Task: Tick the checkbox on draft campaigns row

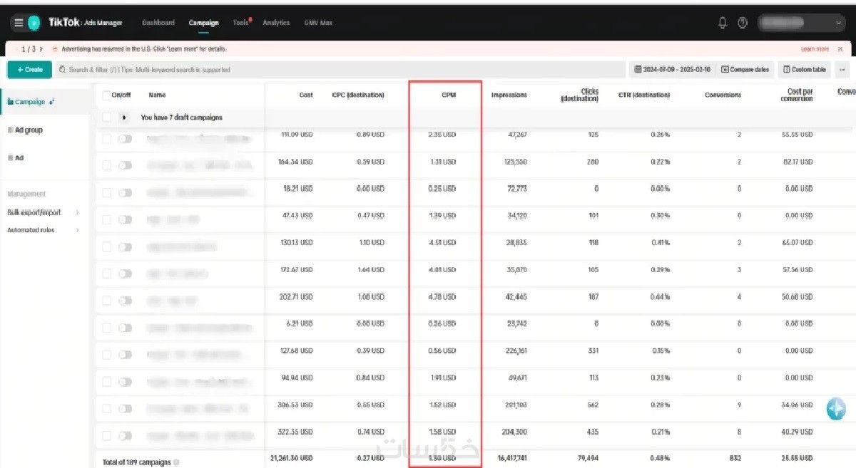Action: point(106,118)
